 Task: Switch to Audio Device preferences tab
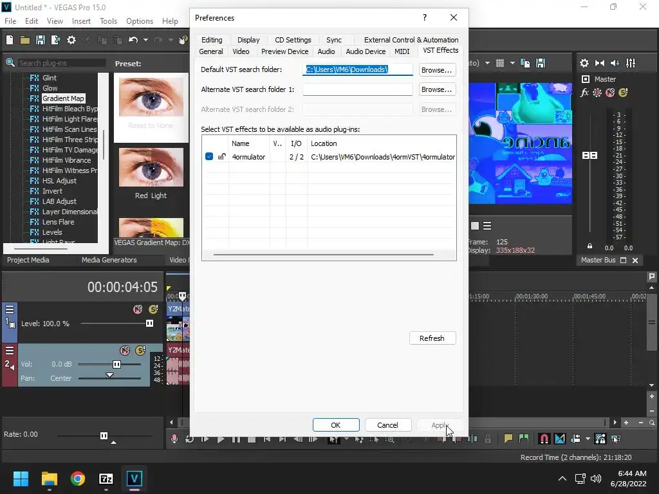point(366,51)
